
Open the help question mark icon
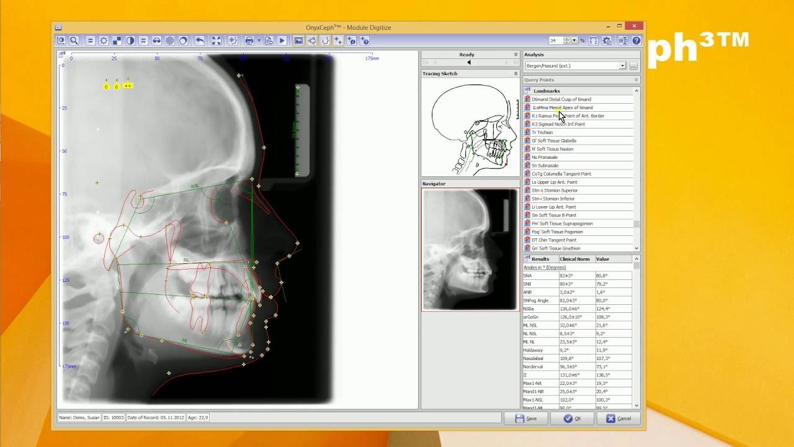[636, 40]
